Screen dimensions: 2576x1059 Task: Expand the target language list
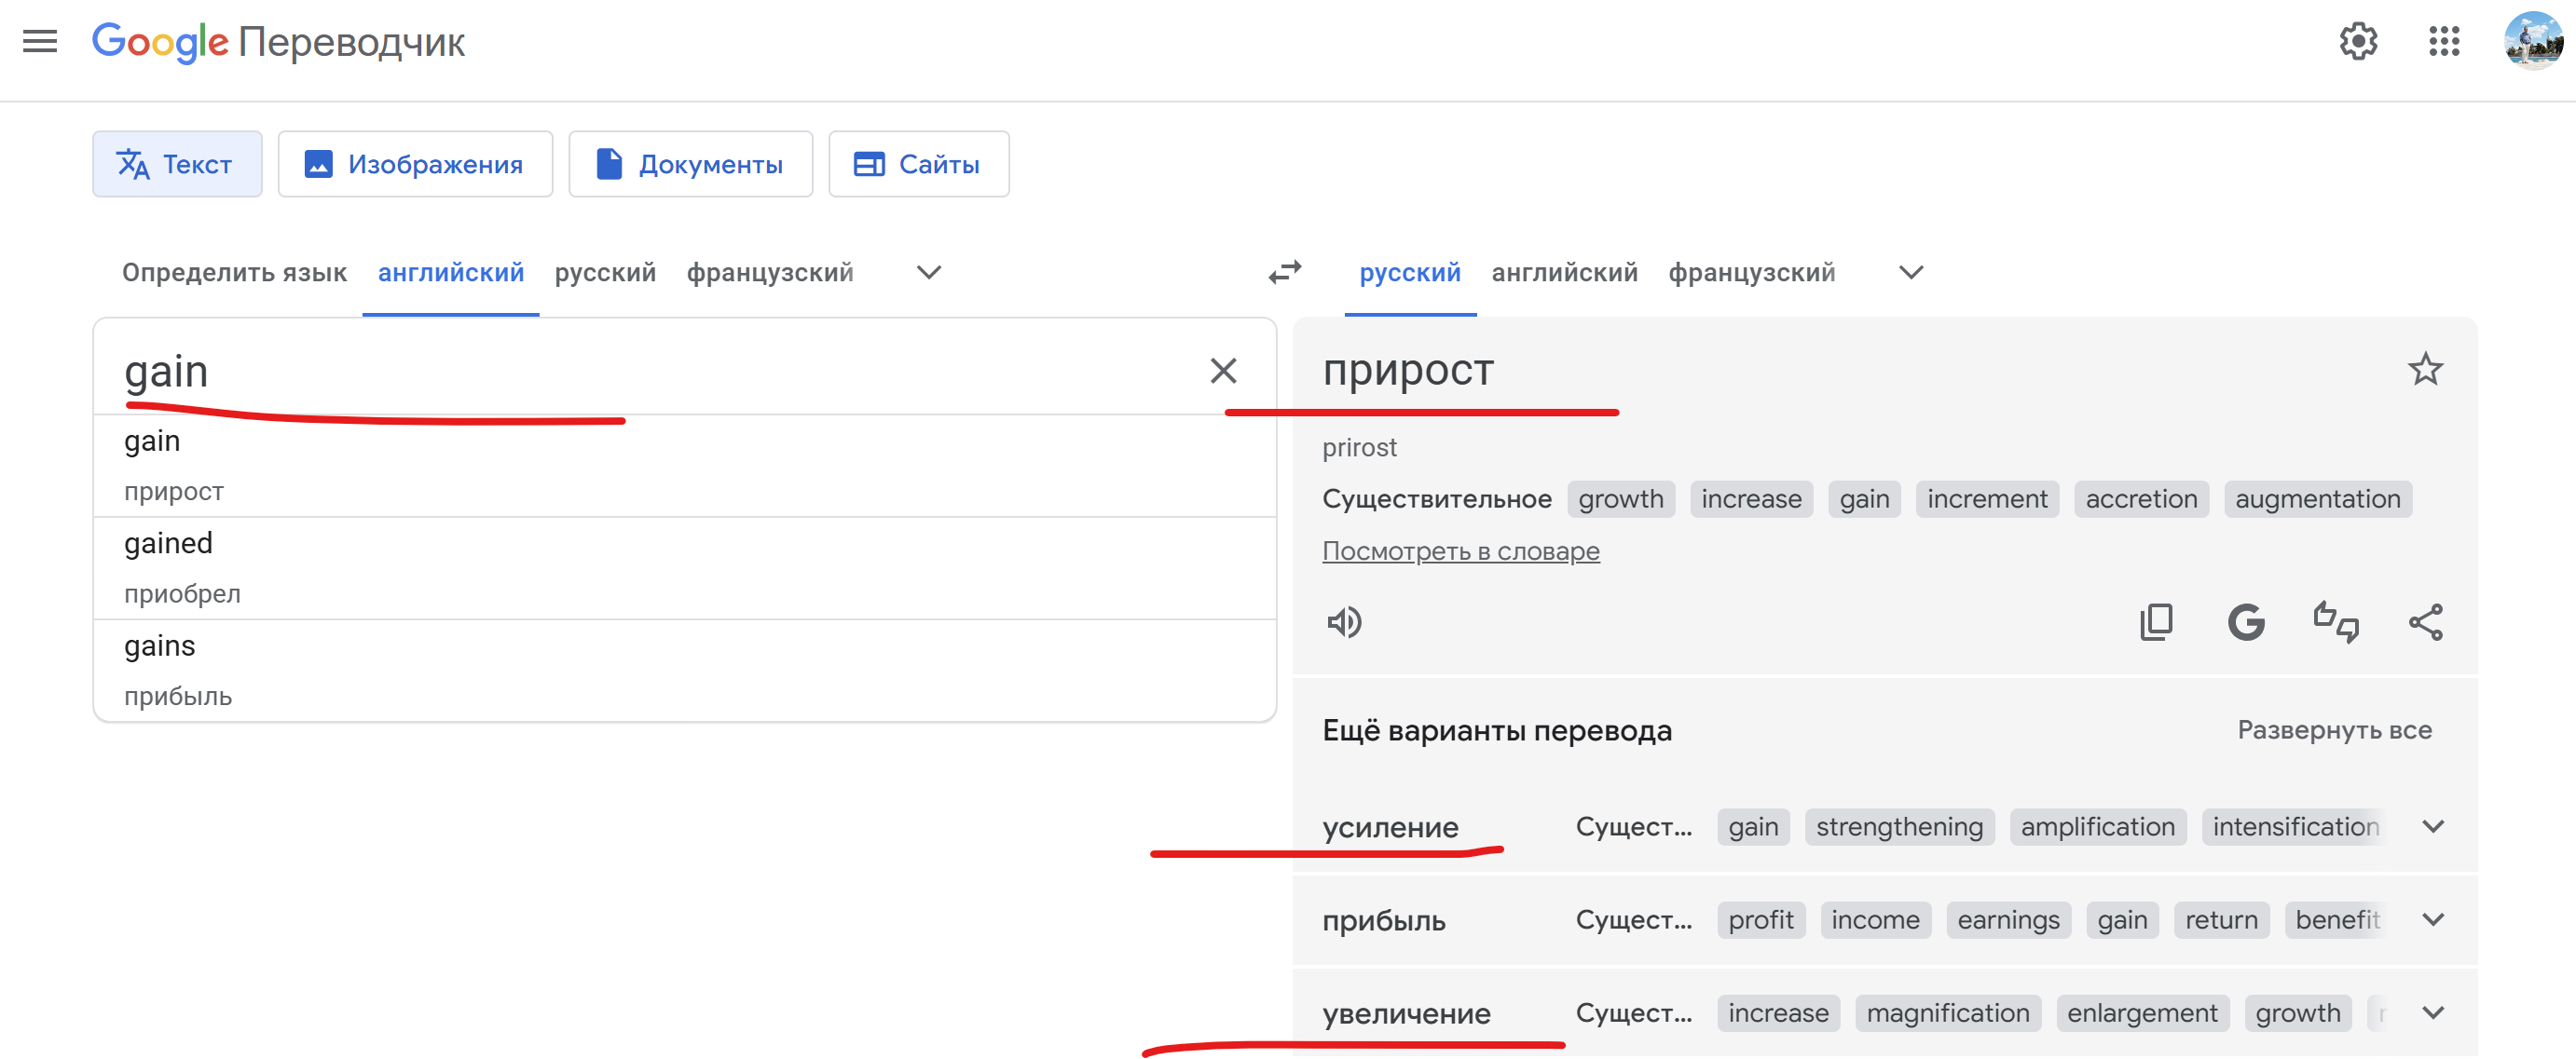coord(1911,273)
